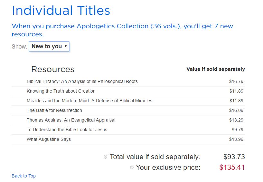This screenshot has height=182, width=263.
Task: Click the Back to Top link
Action: coord(23,176)
